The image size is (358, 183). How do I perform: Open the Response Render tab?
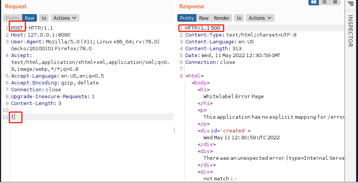click(x=222, y=18)
